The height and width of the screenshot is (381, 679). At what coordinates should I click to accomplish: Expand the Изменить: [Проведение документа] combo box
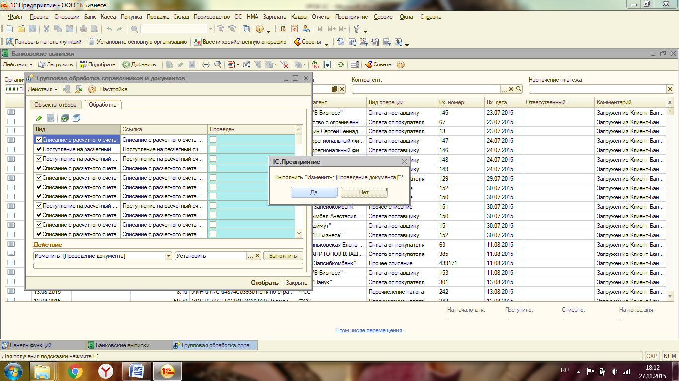pos(168,256)
